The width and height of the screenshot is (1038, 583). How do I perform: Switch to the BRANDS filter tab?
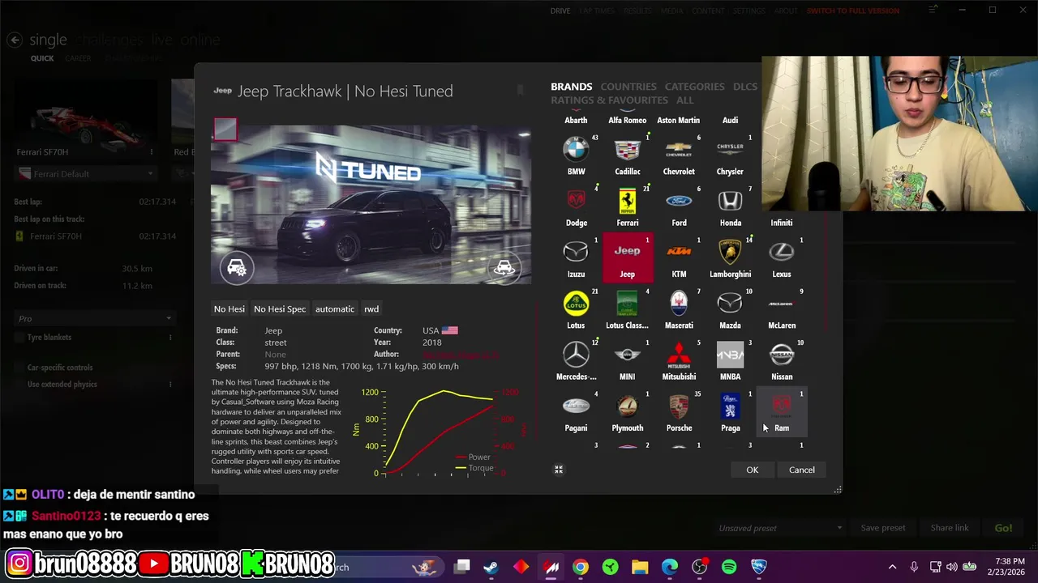[x=572, y=87]
